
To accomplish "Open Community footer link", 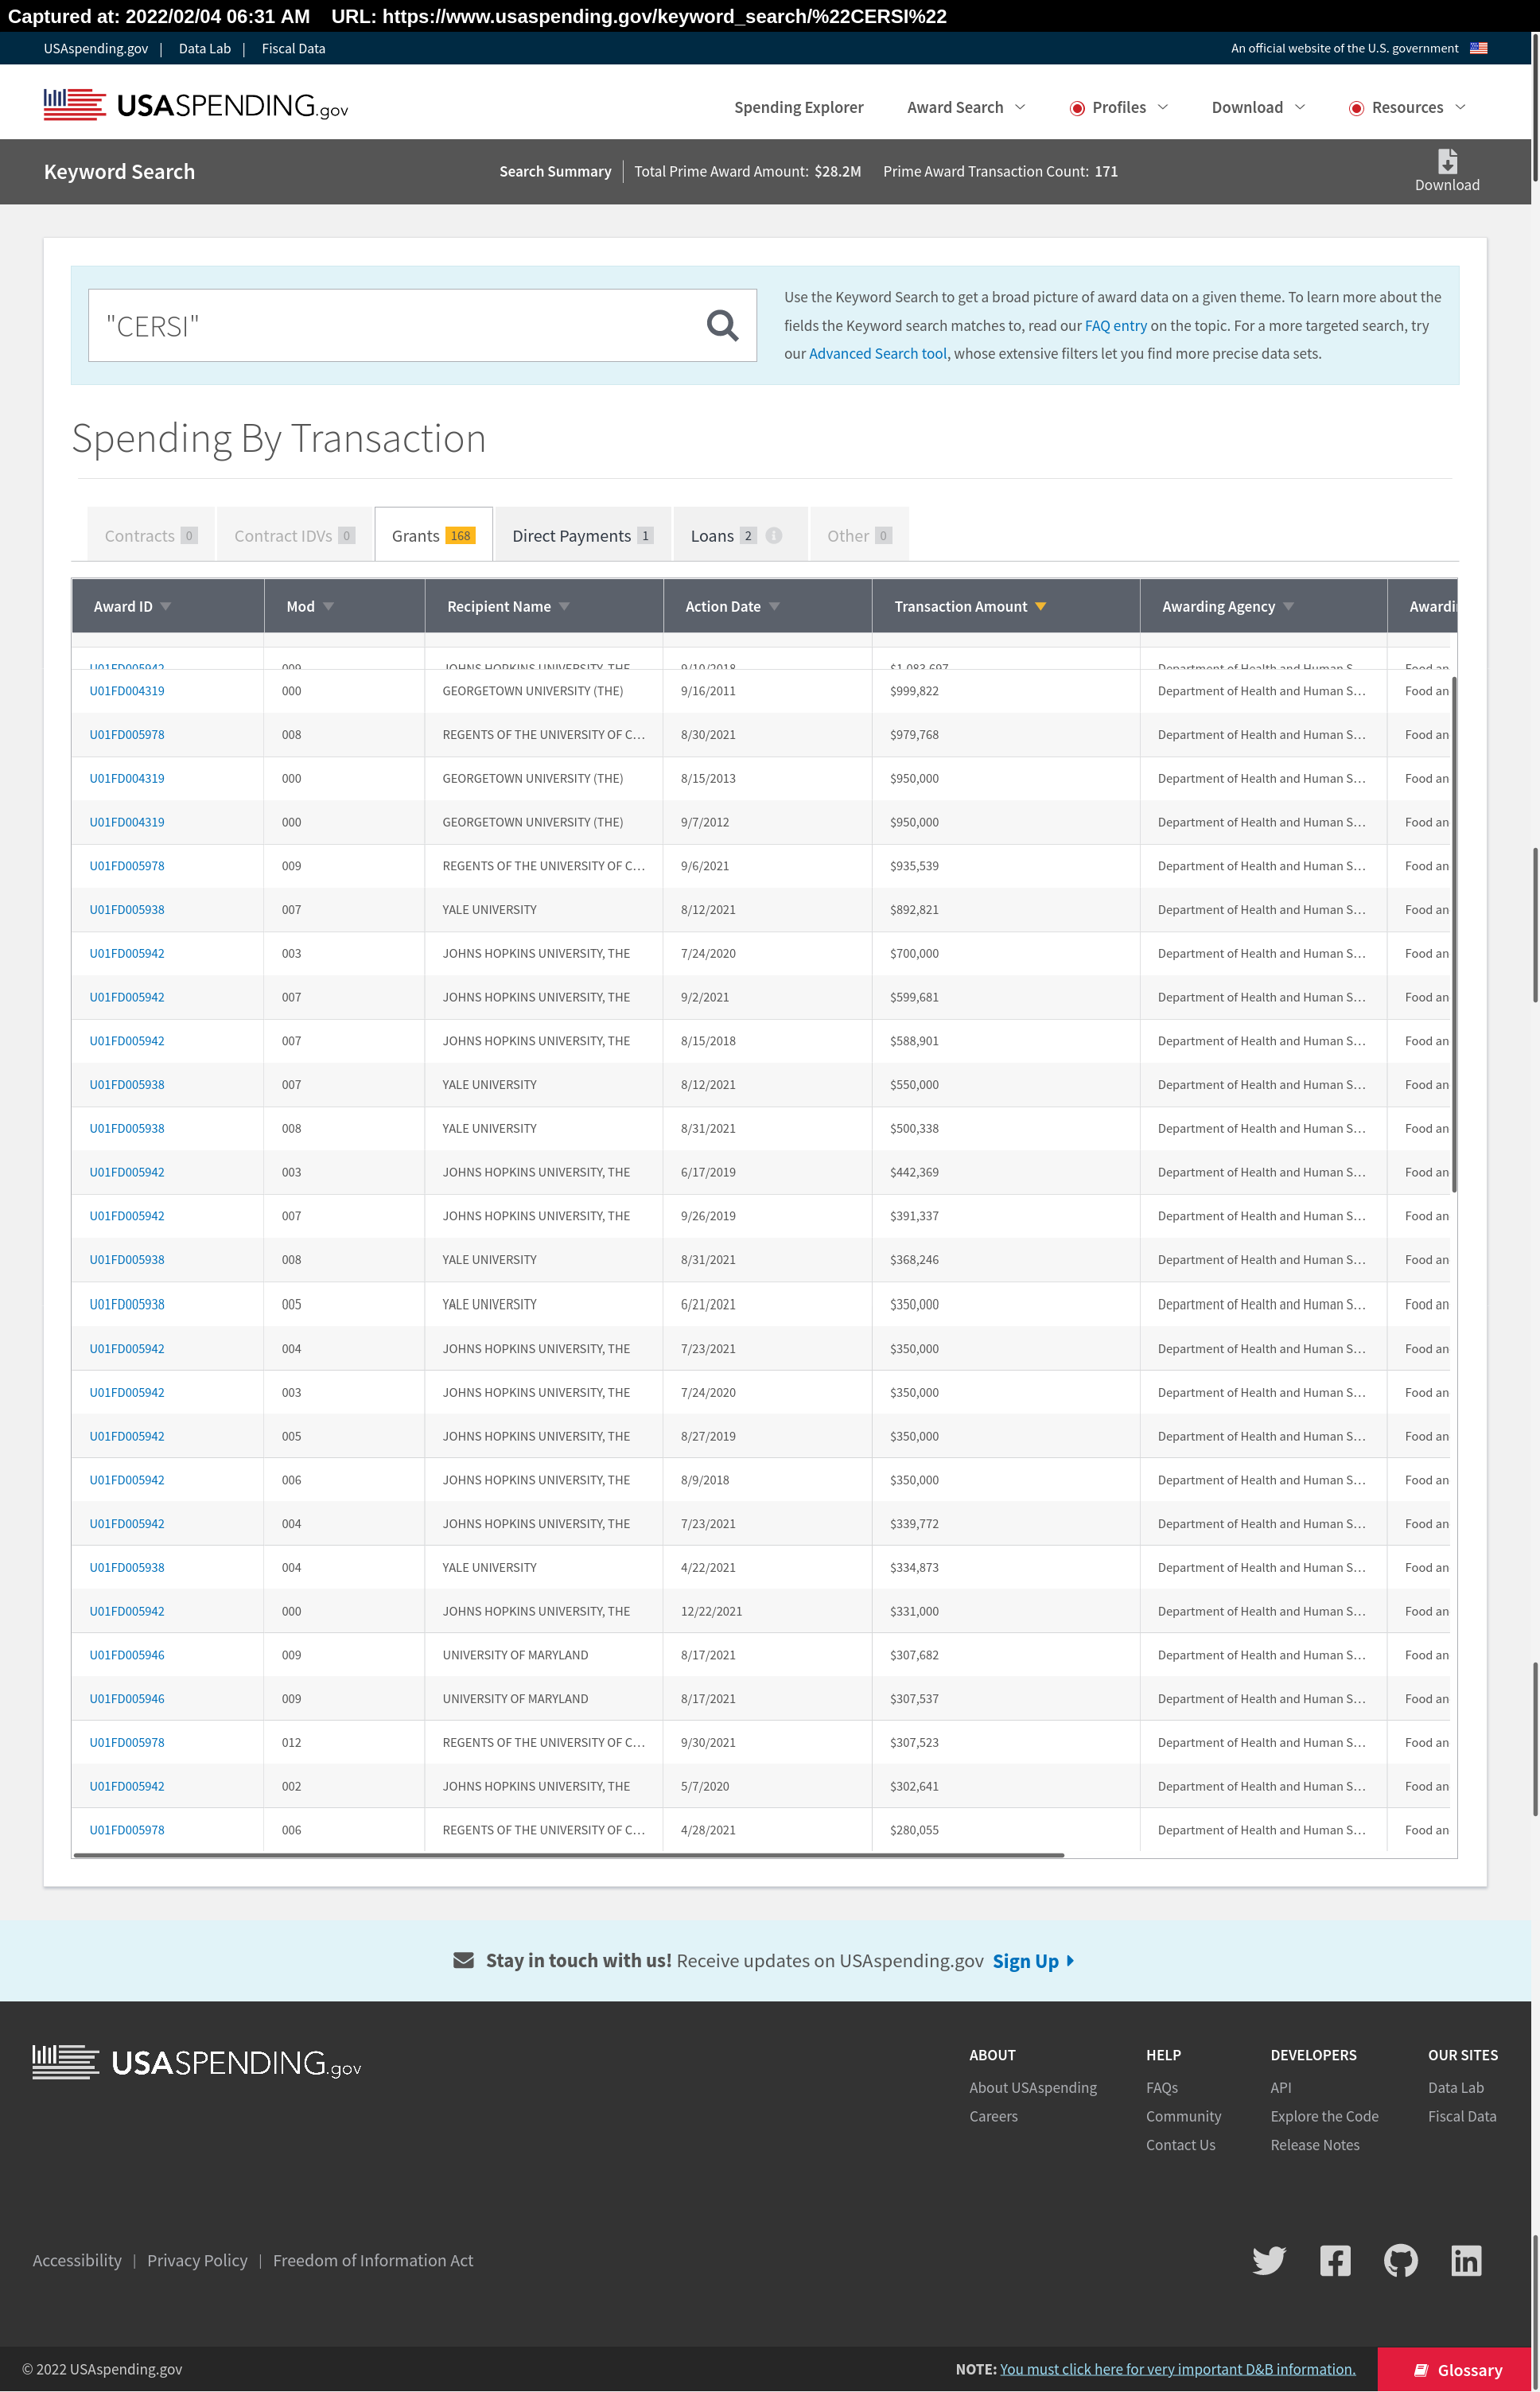I will [x=1183, y=2116].
